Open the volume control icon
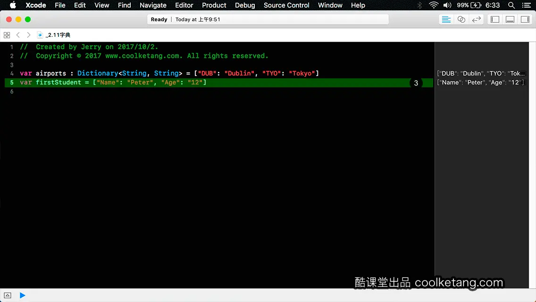 pos(447,5)
